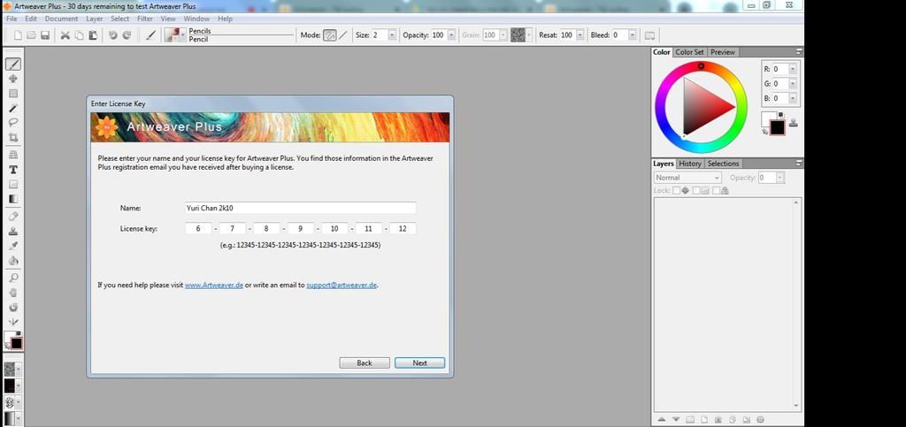Open the Window menu
Viewport: 906px width, 427px height.
tap(196, 19)
